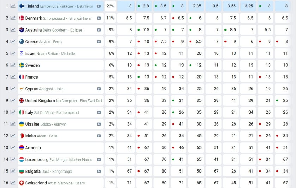The width and height of the screenshot is (296, 188).
Task: Open the trend chart for Switzerland
Action: (x=13, y=183)
